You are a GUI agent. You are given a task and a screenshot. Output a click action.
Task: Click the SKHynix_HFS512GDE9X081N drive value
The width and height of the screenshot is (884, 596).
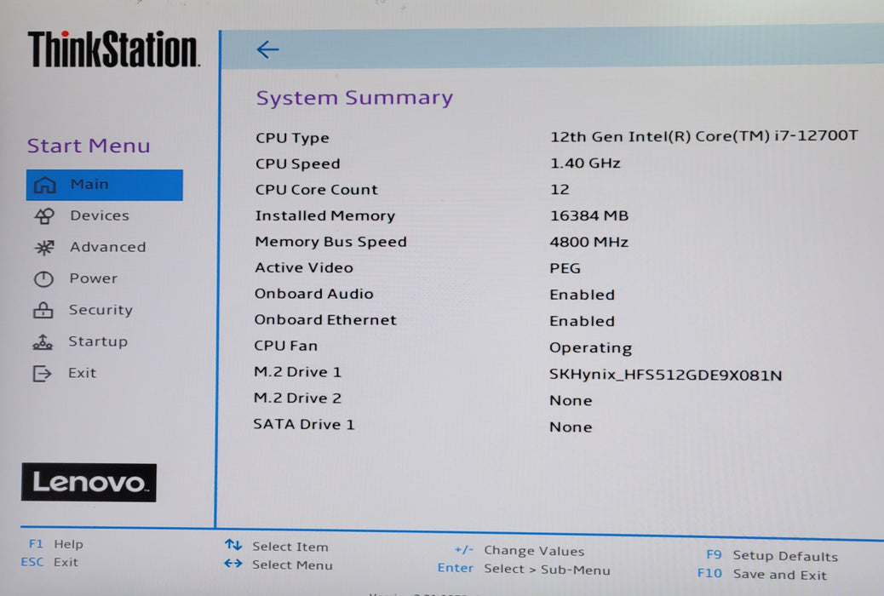[x=666, y=375]
